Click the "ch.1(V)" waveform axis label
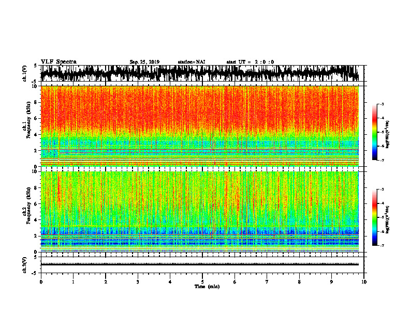This screenshot has height=316, width=410. (25, 73)
